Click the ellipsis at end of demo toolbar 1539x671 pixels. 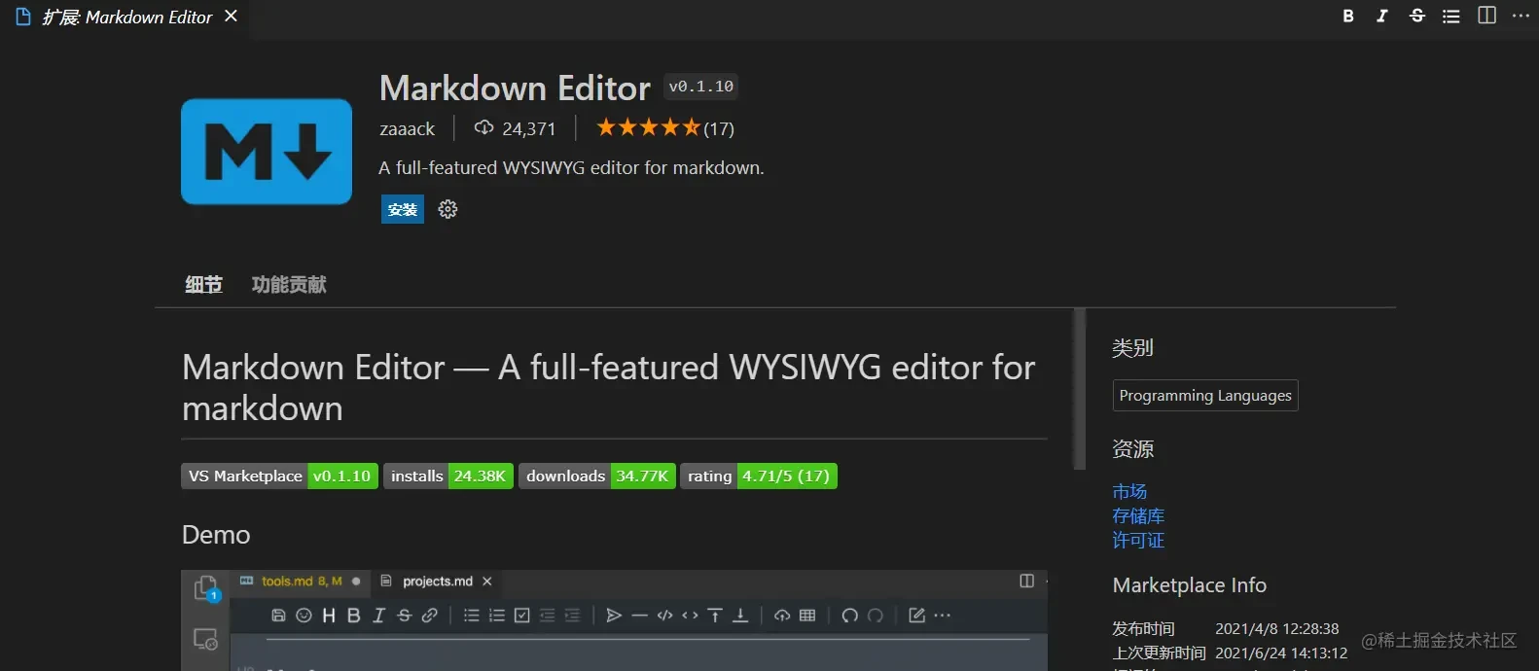(943, 616)
